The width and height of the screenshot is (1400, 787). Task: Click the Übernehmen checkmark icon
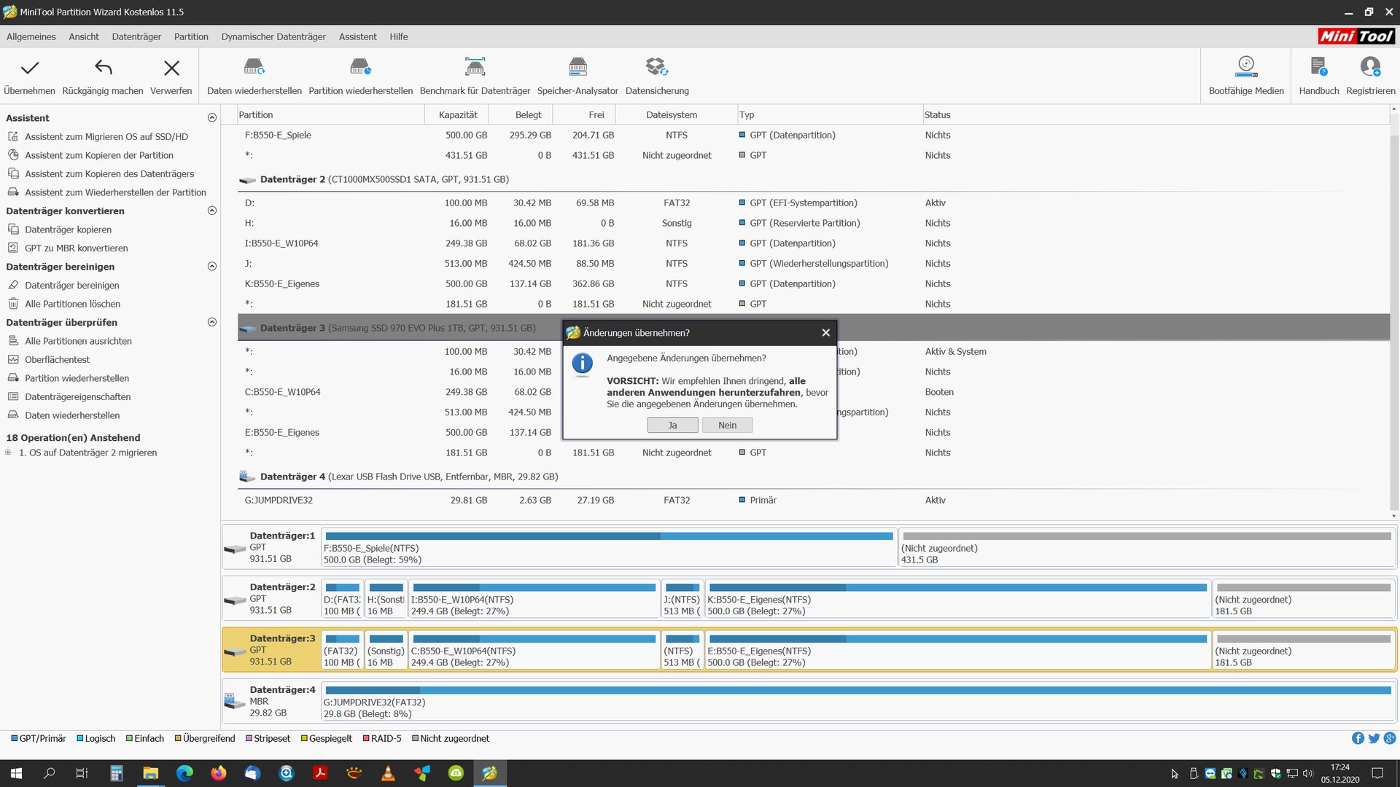coord(29,68)
